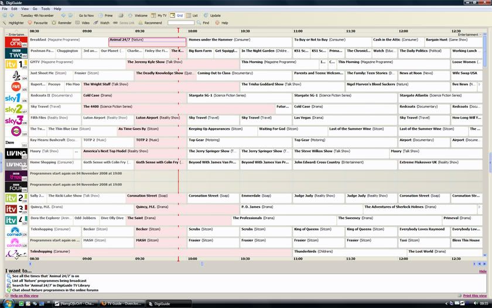This screenshot has height=308, width=492.
Task: Select Sky1 channel logo
Action: tap(16, 98)
